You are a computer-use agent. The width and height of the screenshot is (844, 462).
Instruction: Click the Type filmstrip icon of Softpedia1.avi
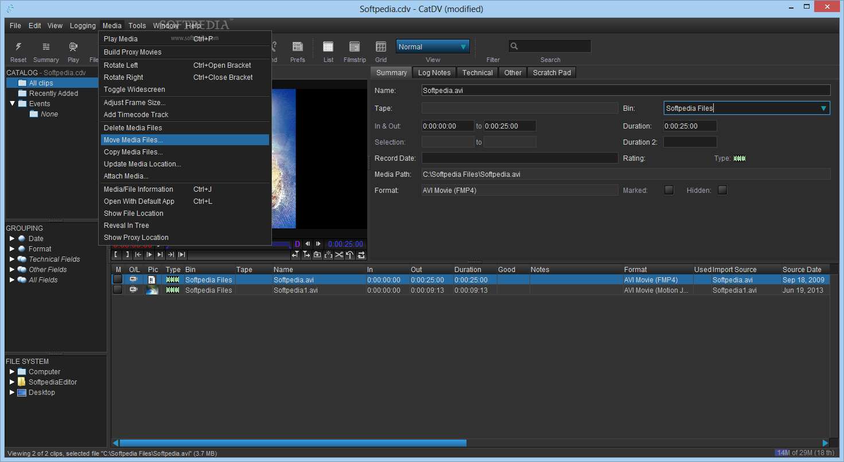click(173, 290)
